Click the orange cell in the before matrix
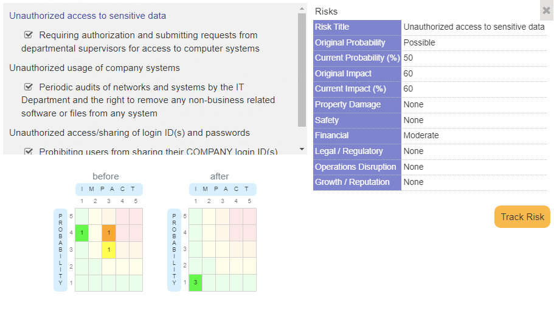Viewport: 554px width, 311px height. coord(108,233)
